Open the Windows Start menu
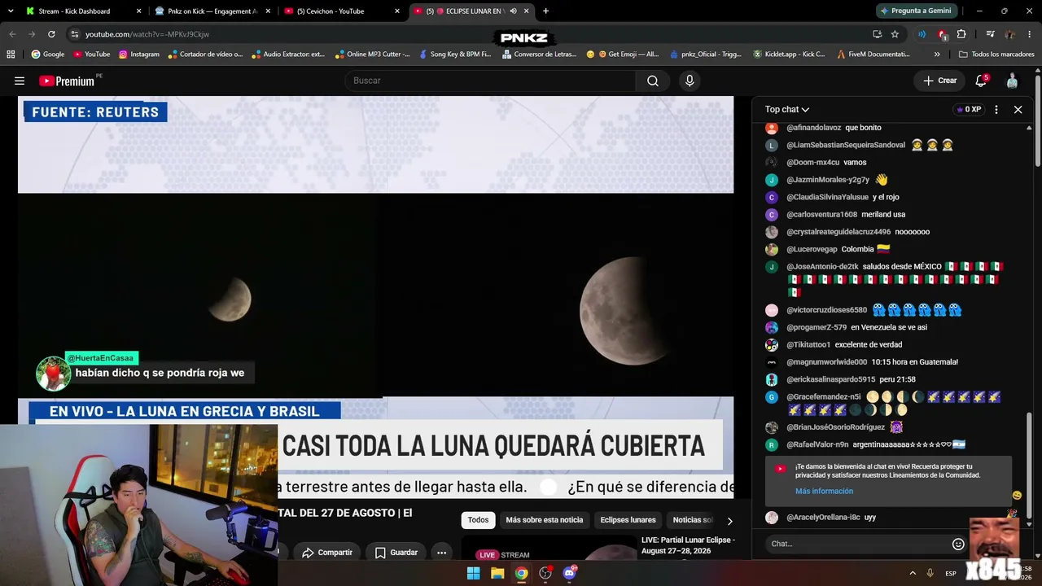Screen dimensions: 1042x586 pos(473,573)
